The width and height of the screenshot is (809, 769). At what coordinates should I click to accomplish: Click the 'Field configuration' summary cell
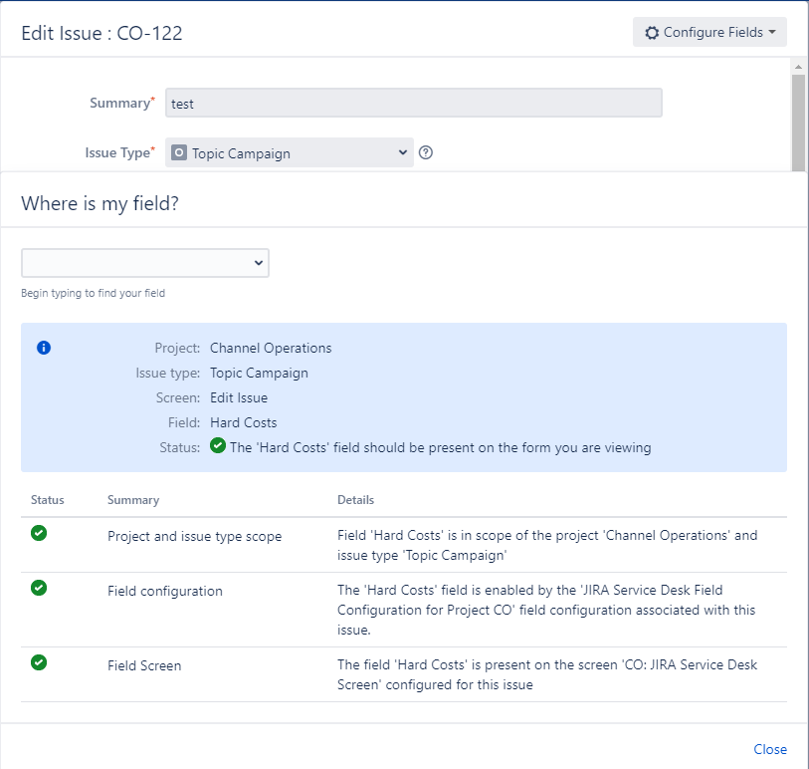165,591
